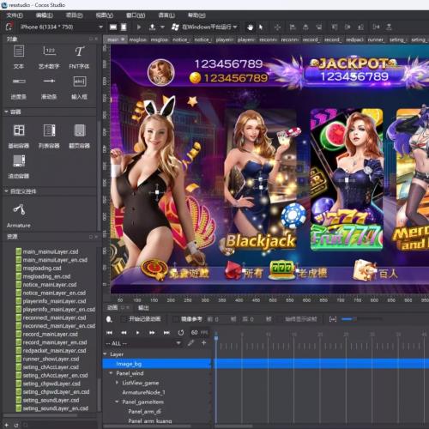Select the 艺术数字 art number widget
Viewport: 429px width, 429px height.
pyautogui.click(x=49, y=51)
